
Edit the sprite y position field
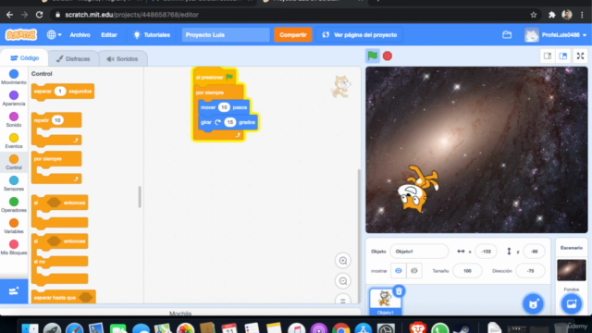pos(534,252)
